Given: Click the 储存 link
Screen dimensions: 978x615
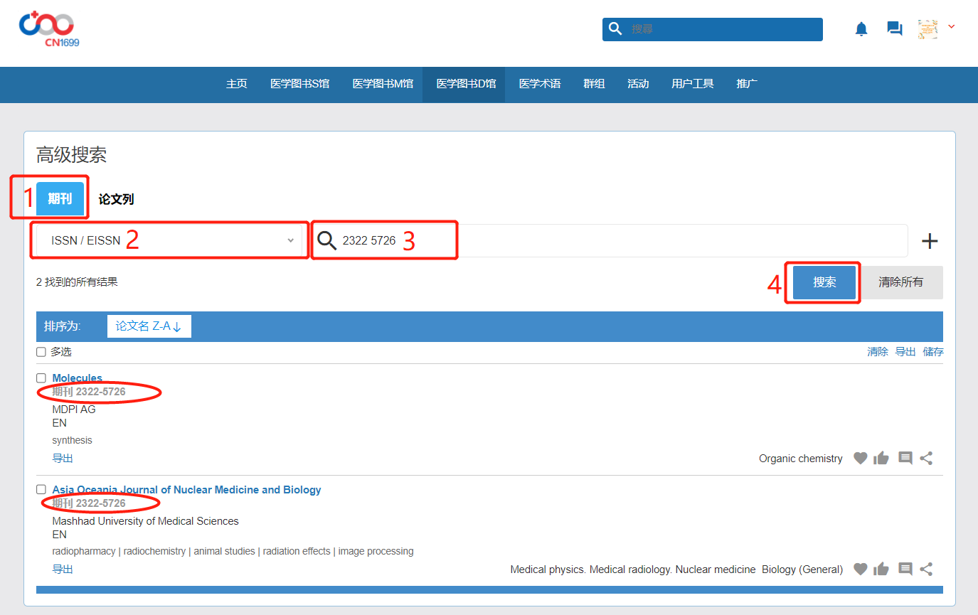Looking at the screenshot, I should click(x=933, y=352).
